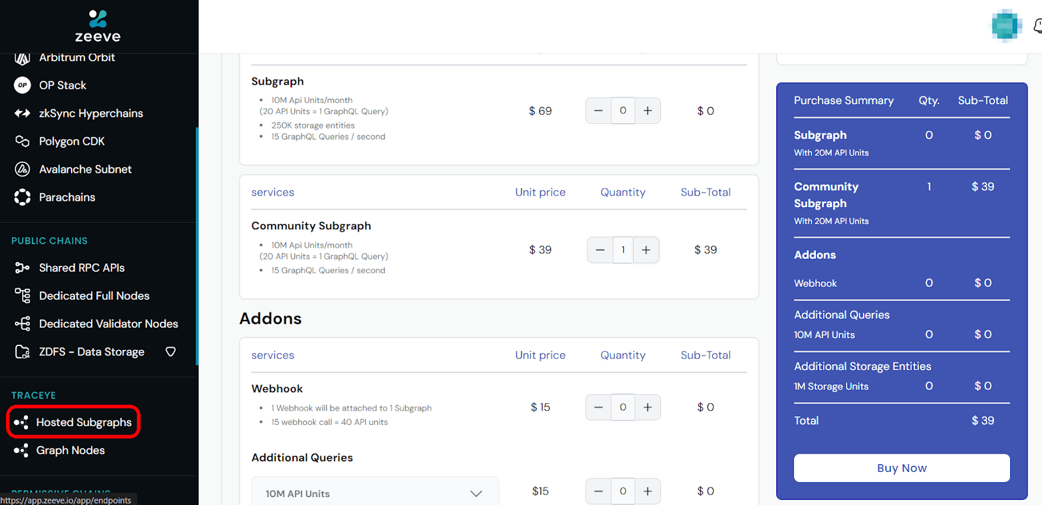Click Purchase Summary heading
Image resolution: width=1042 pixels, height=505 pixels.
point(844,100)
